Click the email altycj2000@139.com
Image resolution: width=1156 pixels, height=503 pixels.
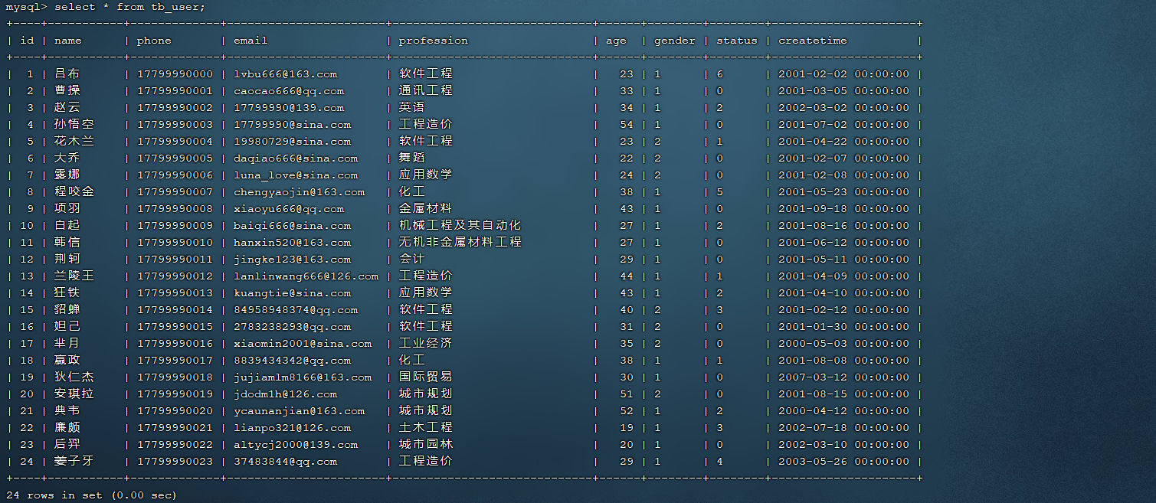point(296,445)
